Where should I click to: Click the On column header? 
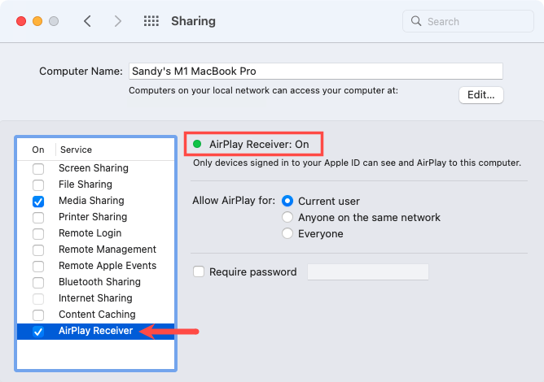tap(38, 150)
